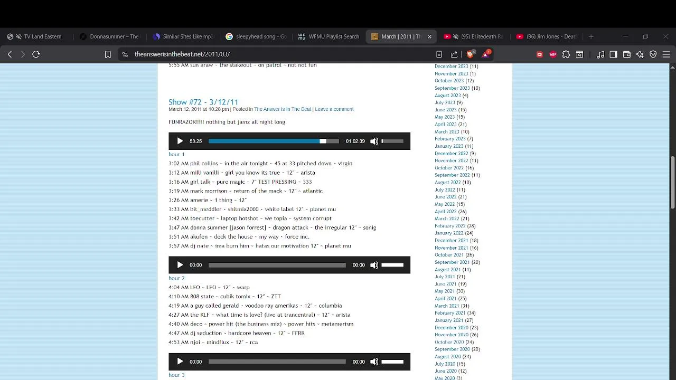Click the hour 2 link
This screenshot has height=380, width=676.
point(176,278)
